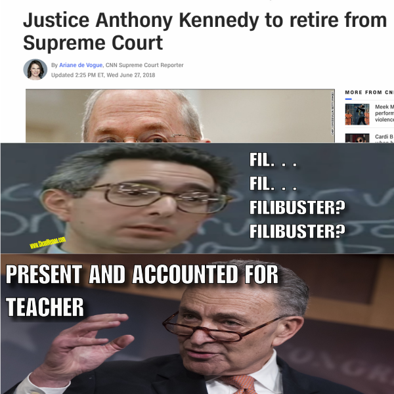Viewport: 394px width, 394px height.
Task: Open the Meek Mill story thumbnail
Action: [357, 114]
